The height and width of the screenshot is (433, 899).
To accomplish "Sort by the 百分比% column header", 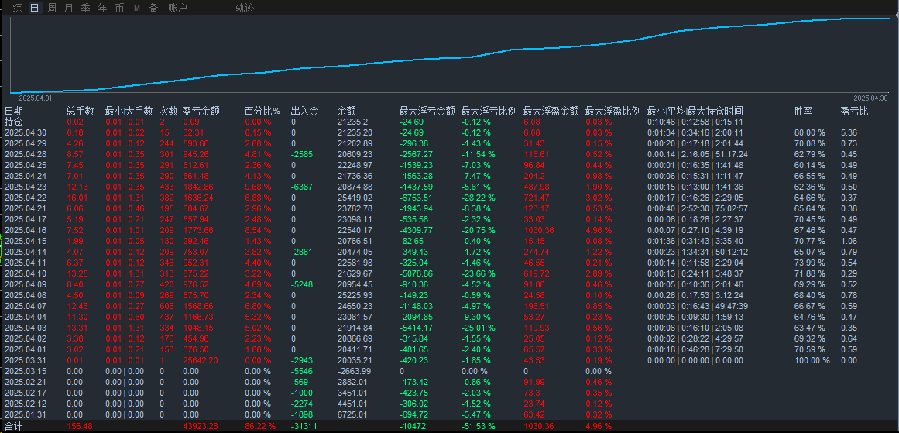I will click(x=262, y=112).
